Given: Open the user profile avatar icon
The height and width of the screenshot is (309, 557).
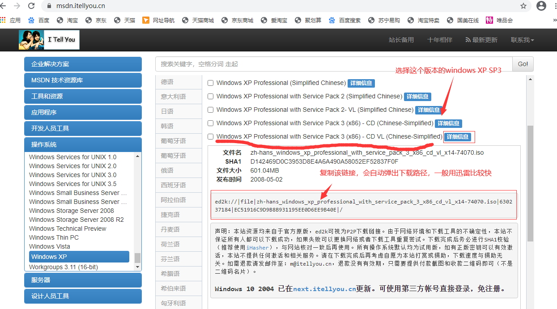Looking at the screenshot, I should (x=541, y=6).
